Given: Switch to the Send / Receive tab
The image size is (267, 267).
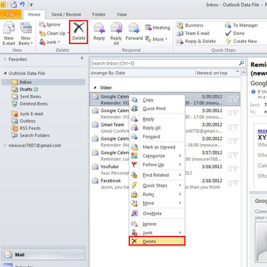Looking at the screenshot, I should pyautogui.click(x=66, y=14).
